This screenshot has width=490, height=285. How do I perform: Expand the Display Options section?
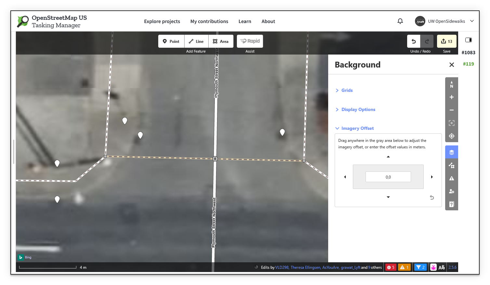(358, 109)
